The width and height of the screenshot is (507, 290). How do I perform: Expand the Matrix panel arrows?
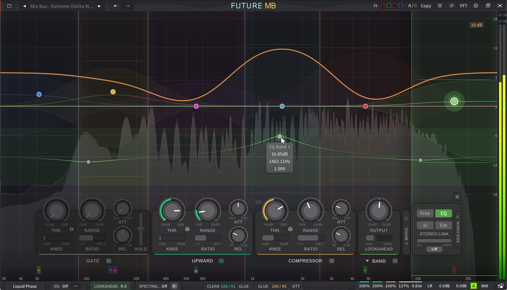[x=406, y=218]
